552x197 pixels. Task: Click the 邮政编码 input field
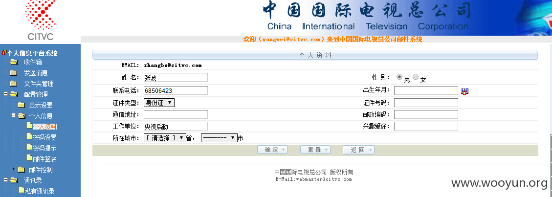(x=426, y=114)
